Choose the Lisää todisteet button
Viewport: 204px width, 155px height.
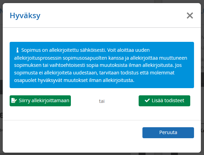click(x=164, y=101)
